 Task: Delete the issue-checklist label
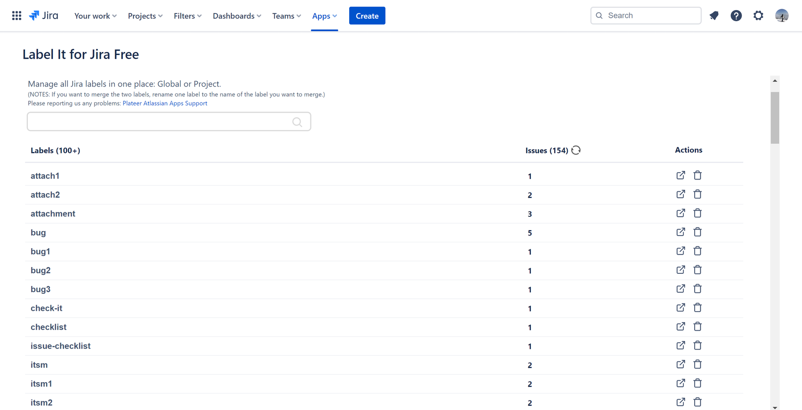point(697,345)
